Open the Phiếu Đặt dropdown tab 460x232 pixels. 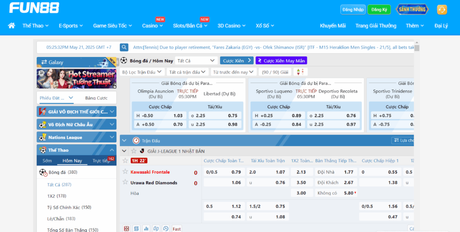click(x=56, y=98)
